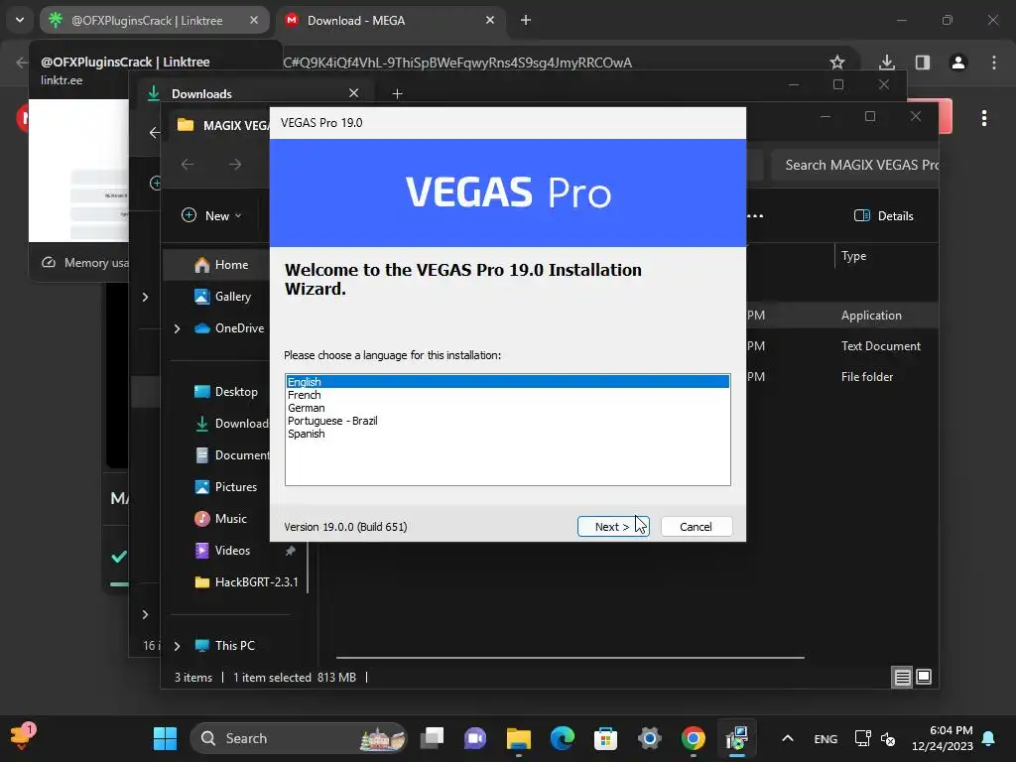Screen dimensions: 1016x762
Task: Toggle Chrome side panel
Action: (x=922, y=63)
